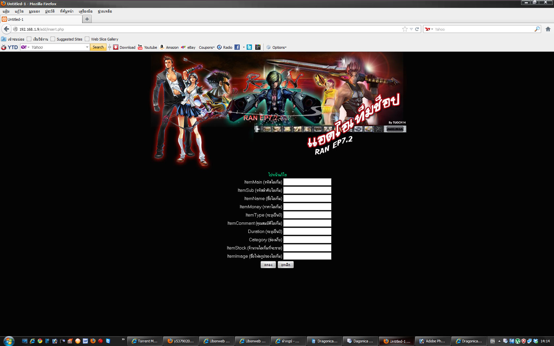Open Amazon from the toolbar
The image size is (554, 346).
(169, 47)
